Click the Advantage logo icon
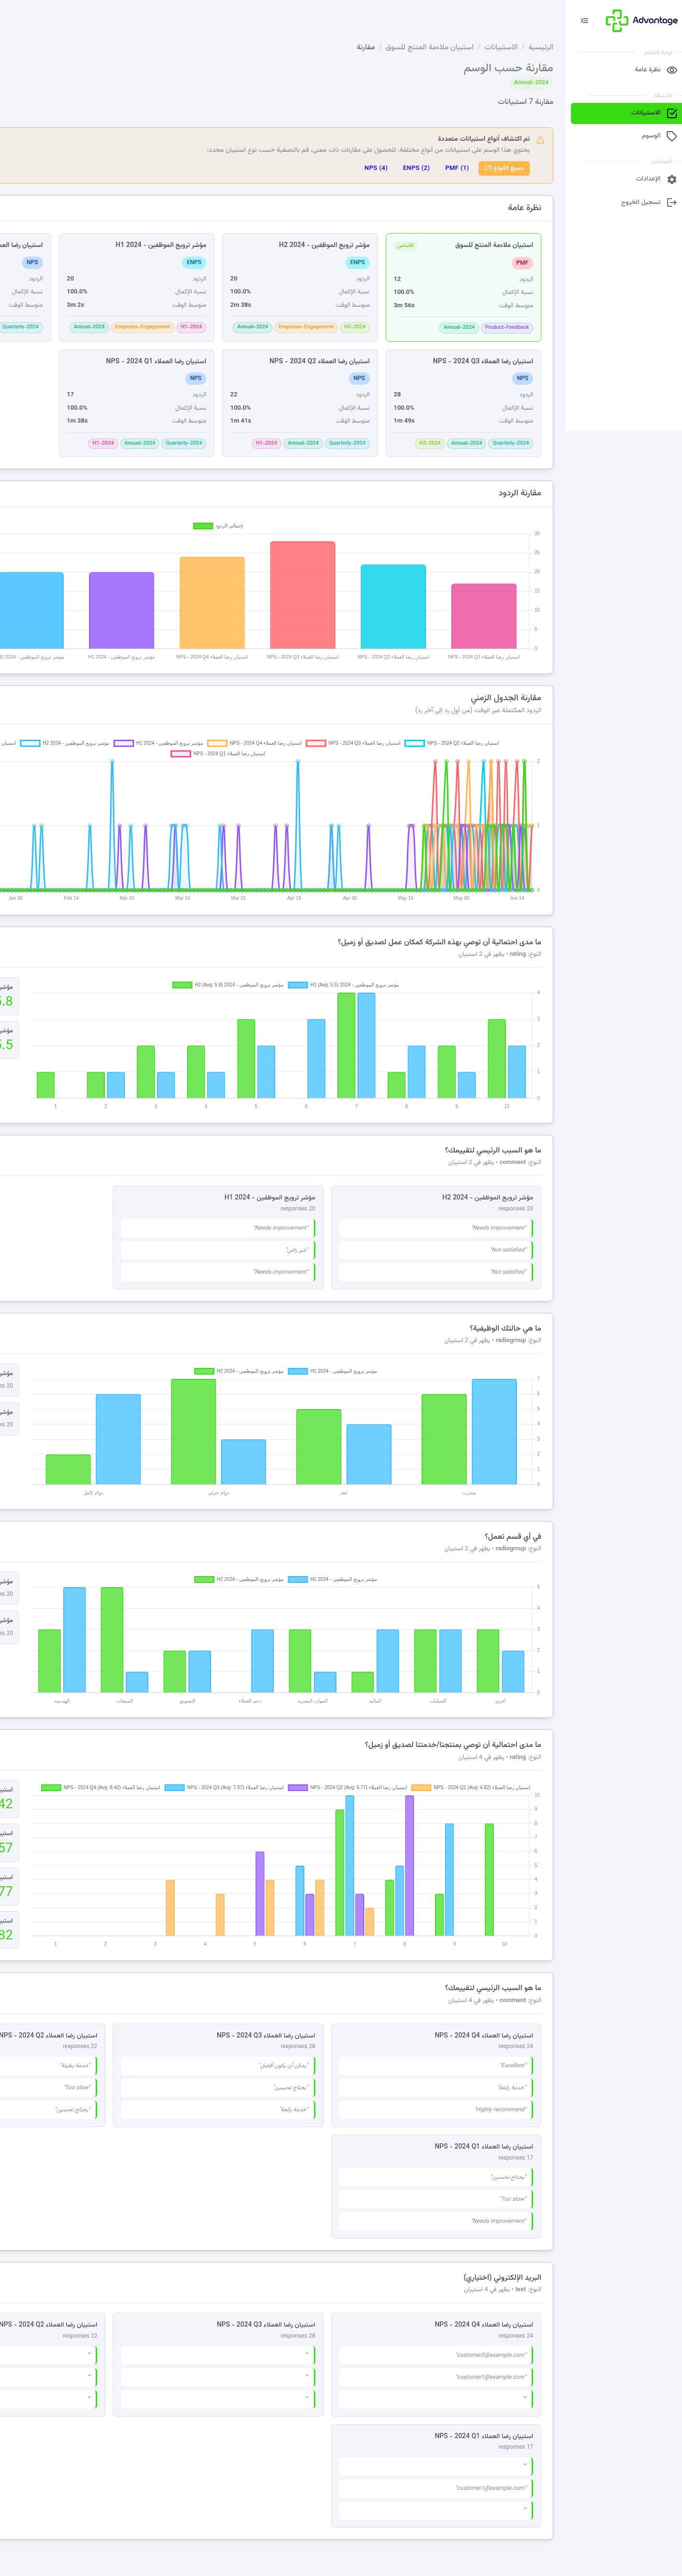The height and width of the screenshot is (2576, 682). [x=616, y=20]
